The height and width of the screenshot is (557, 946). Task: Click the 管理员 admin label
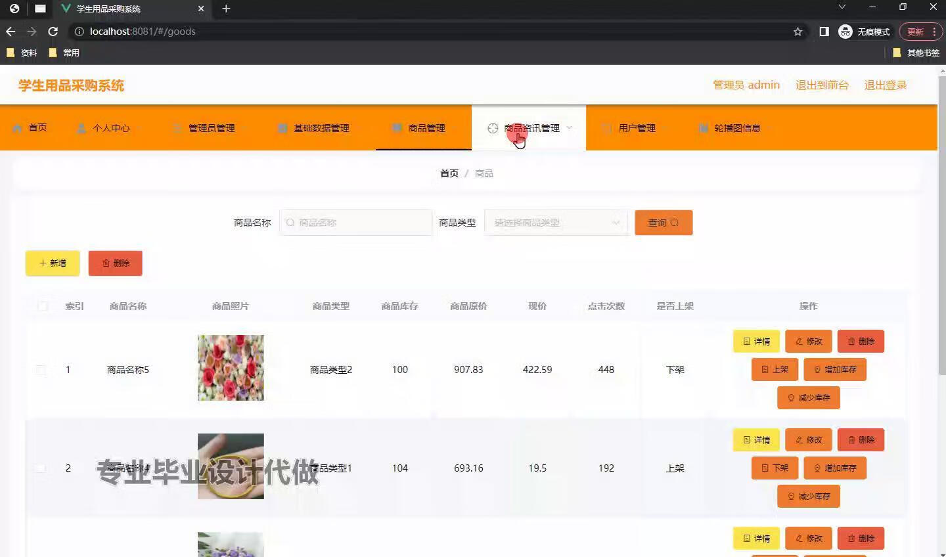(746, 85)
